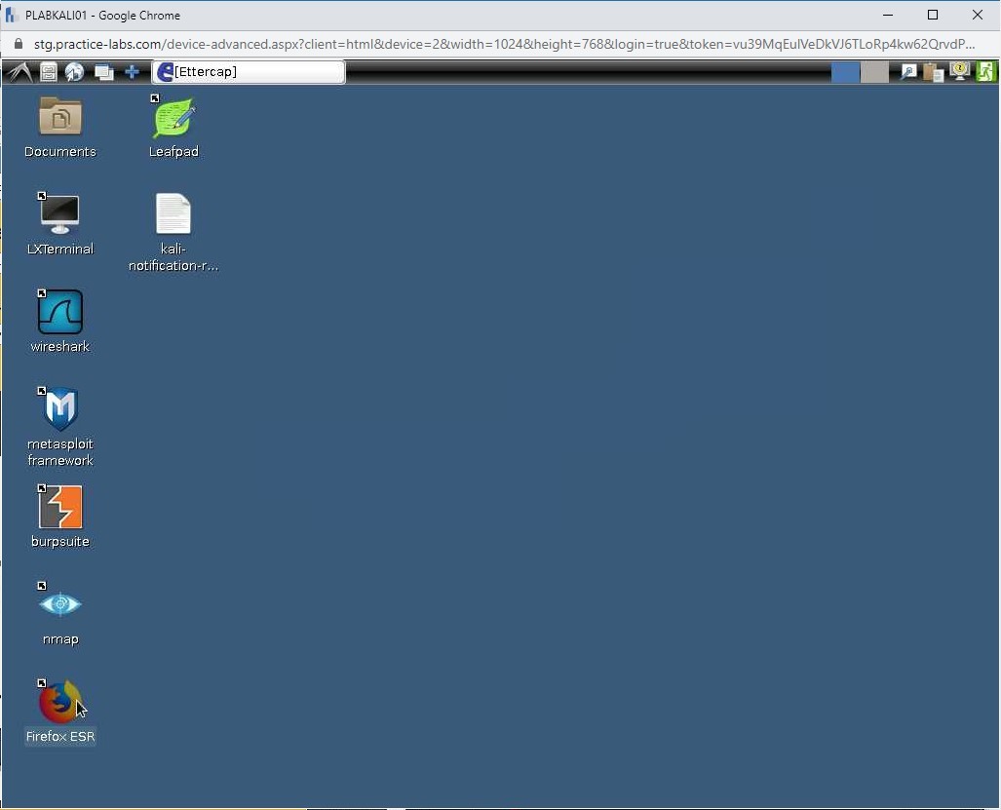Click the magnifier screen icon
Image resolution: width=1001 pixels, height=810 pixels.
tap(908, 71)
